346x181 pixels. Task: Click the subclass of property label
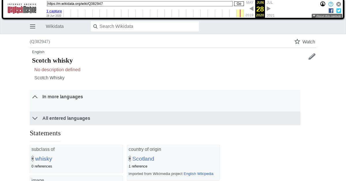click(x=43, y=149)
